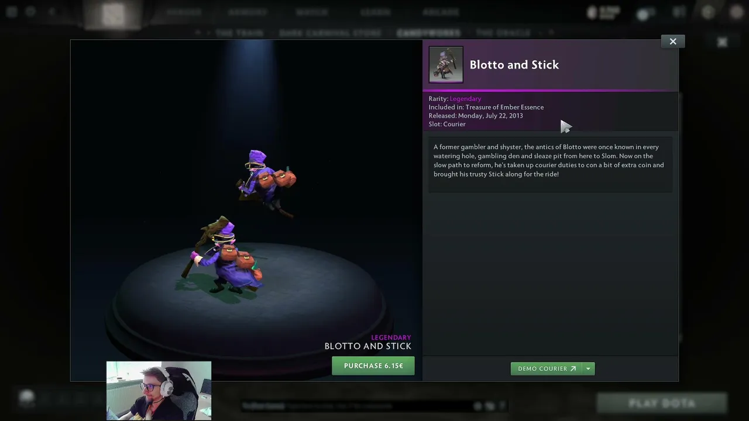Click the Blotto and Stick title heading
Viewport: 749px width, 421px height.
(514, 65)
